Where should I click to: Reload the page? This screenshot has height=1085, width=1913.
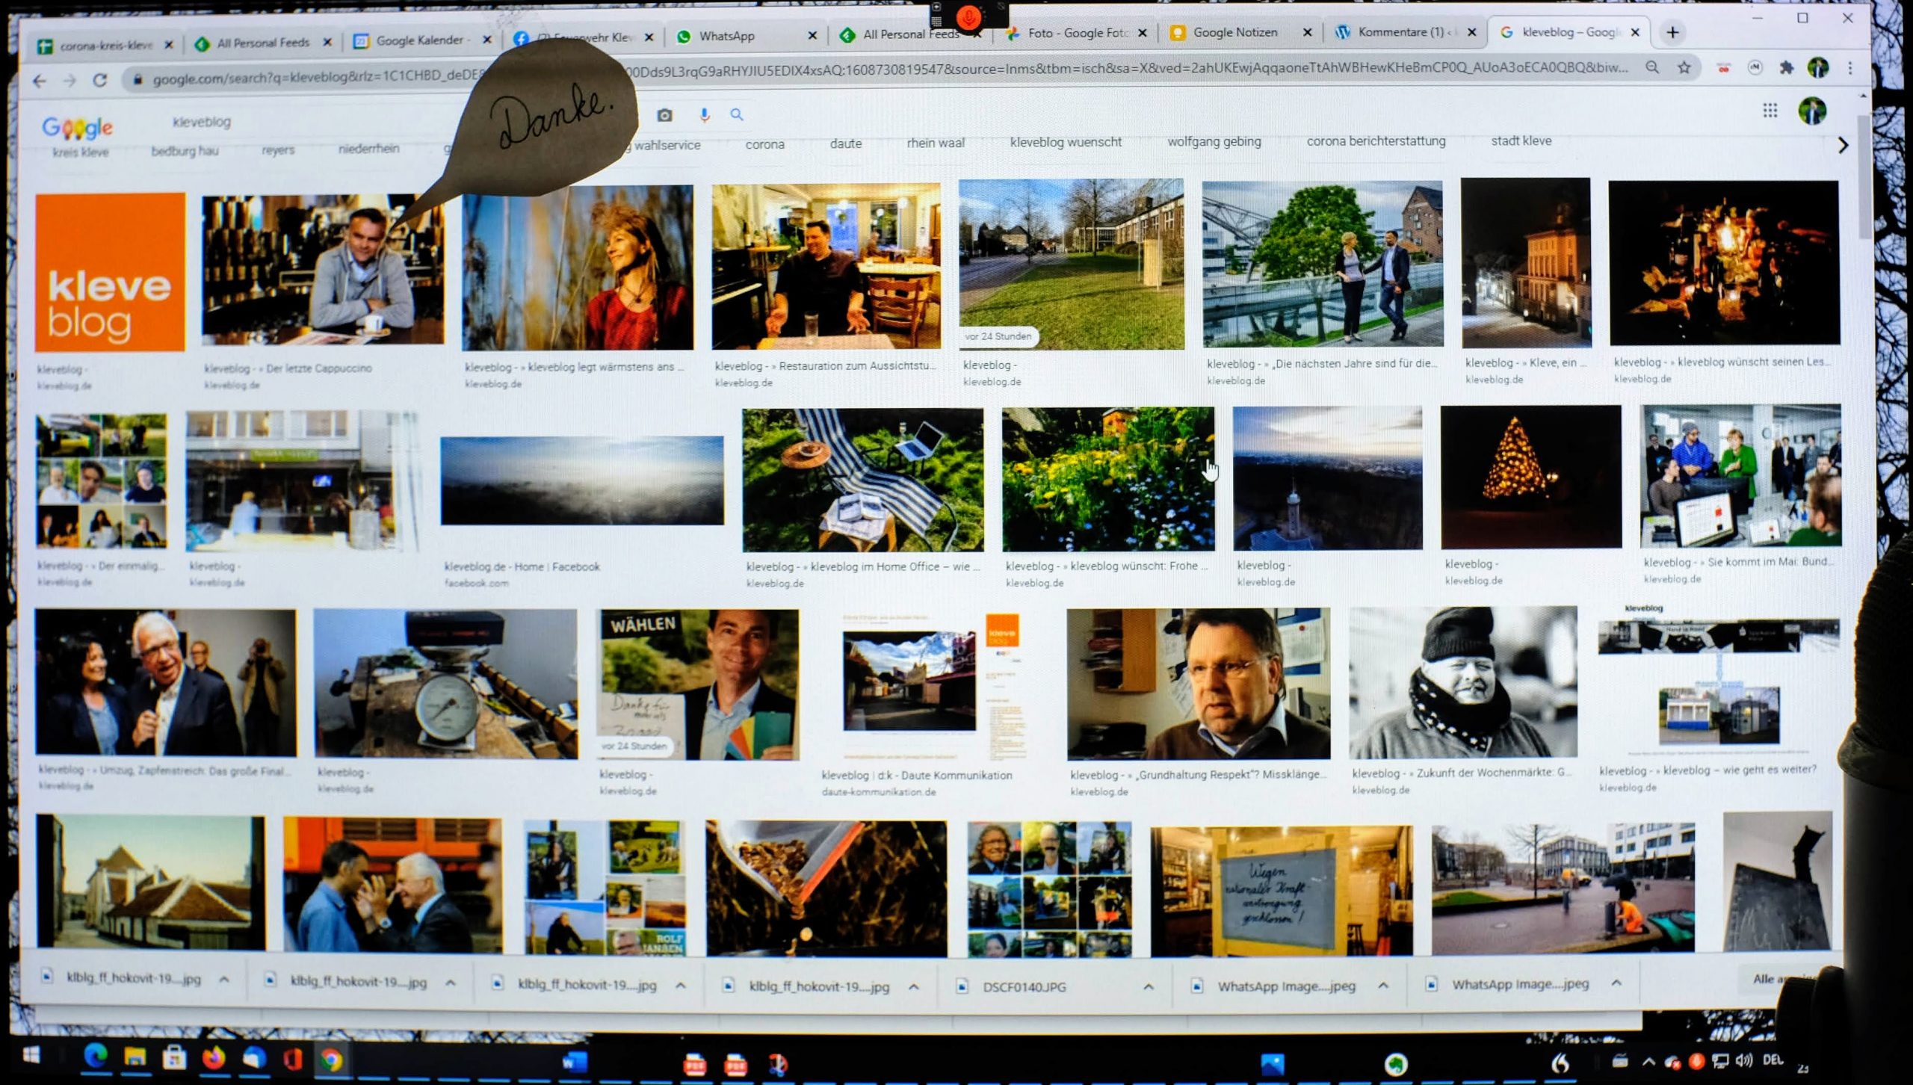99,80
